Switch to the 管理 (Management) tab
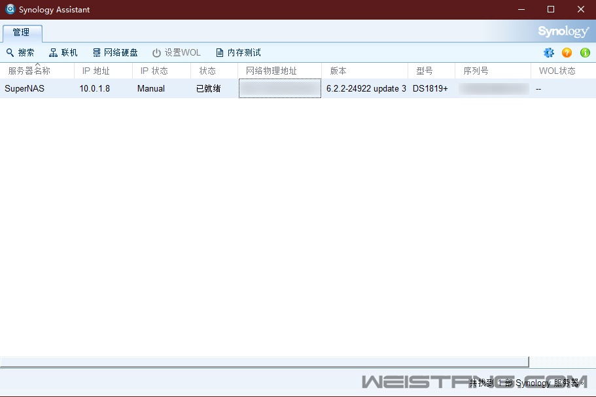This screenshot has height=397, width=596. (22, 33)
